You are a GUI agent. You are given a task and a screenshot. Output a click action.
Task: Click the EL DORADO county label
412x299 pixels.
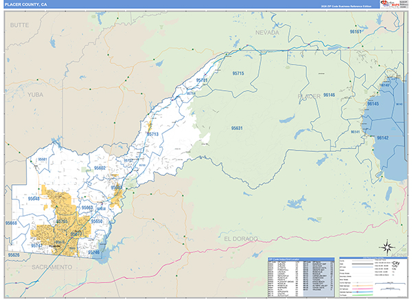[240, 238]
